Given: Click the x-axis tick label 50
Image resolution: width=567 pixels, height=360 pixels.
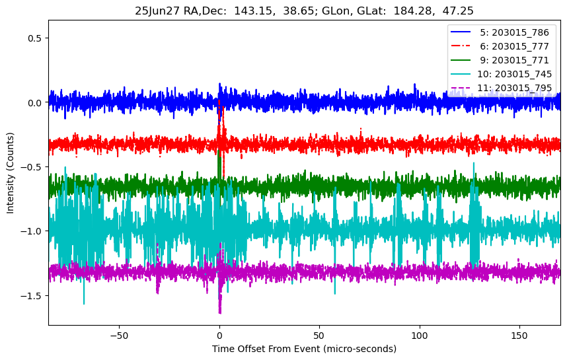Looking at the screenshot, I should pyautogui.click(x=319, y=335).
